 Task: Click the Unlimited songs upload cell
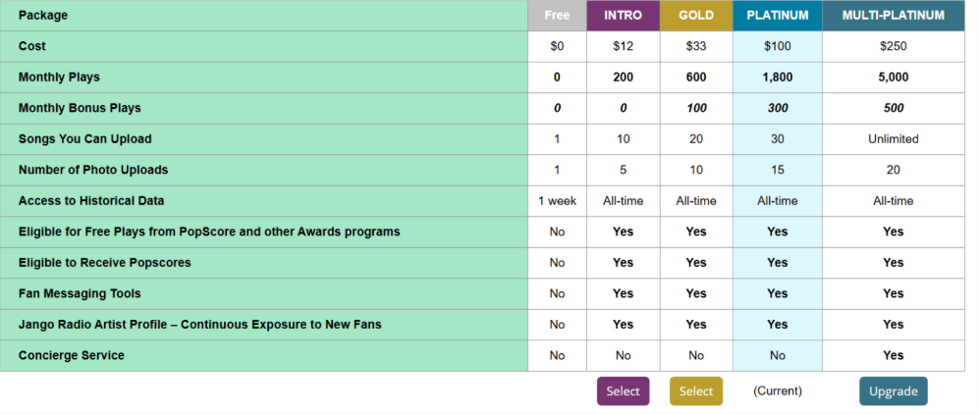(893, 139)
